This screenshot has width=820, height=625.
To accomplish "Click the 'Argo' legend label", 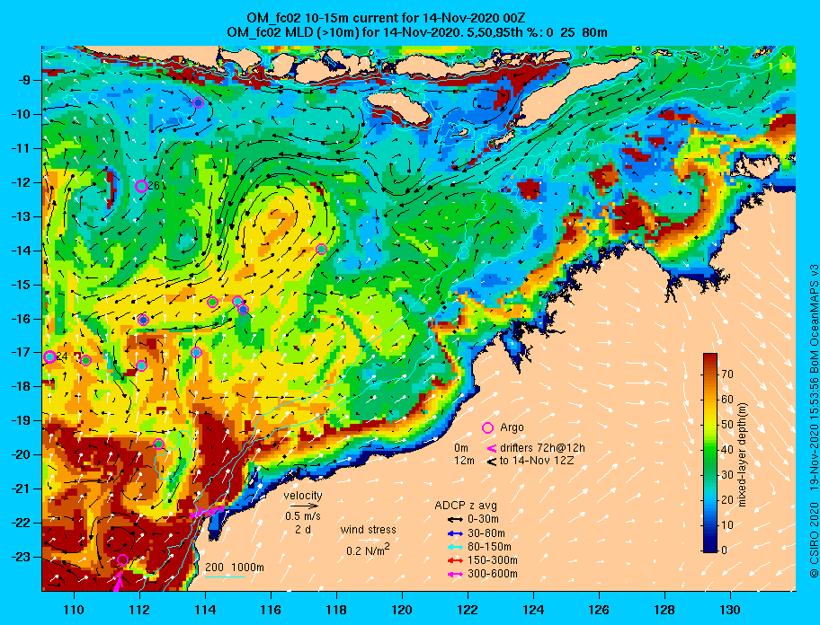I will [512, 427].
